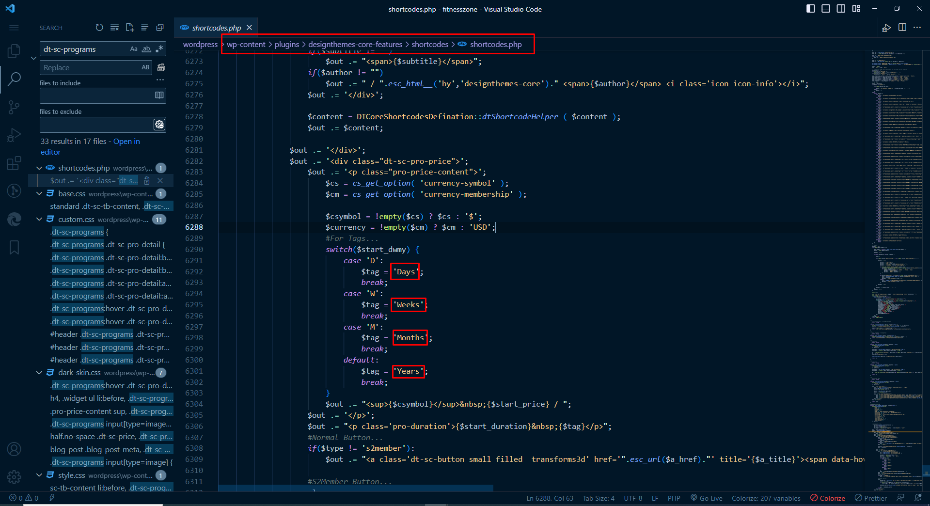The image size is (930, 506).
Task: Collapse all search results
Action: 159,28
